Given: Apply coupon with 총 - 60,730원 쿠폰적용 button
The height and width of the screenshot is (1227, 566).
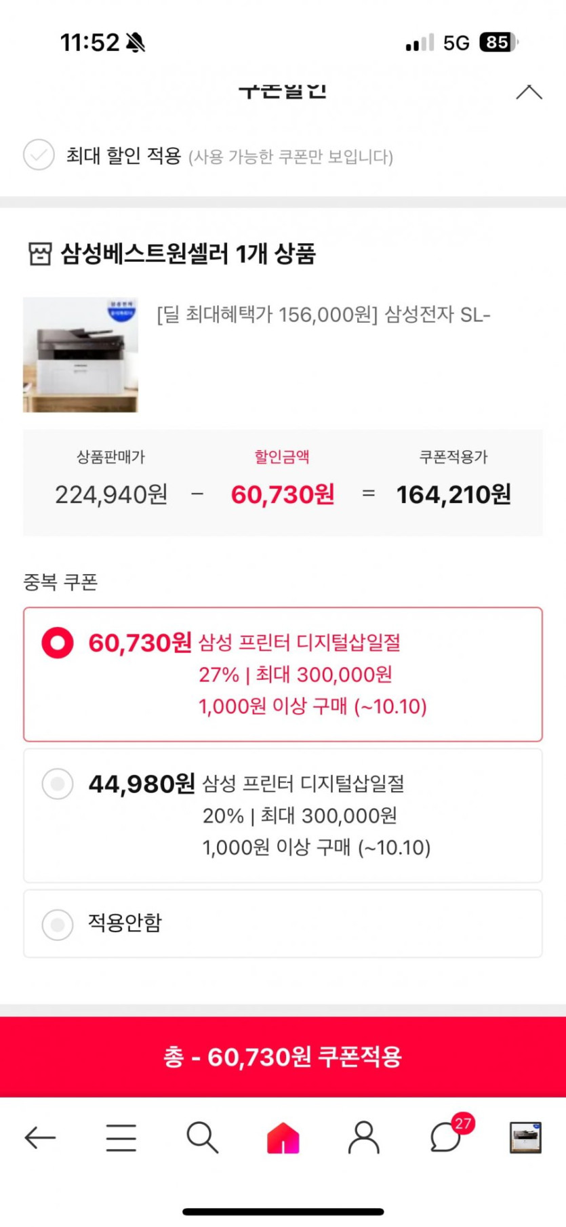Looking at the screenshot, I should pyautogui.click(x=283, y=1057).
